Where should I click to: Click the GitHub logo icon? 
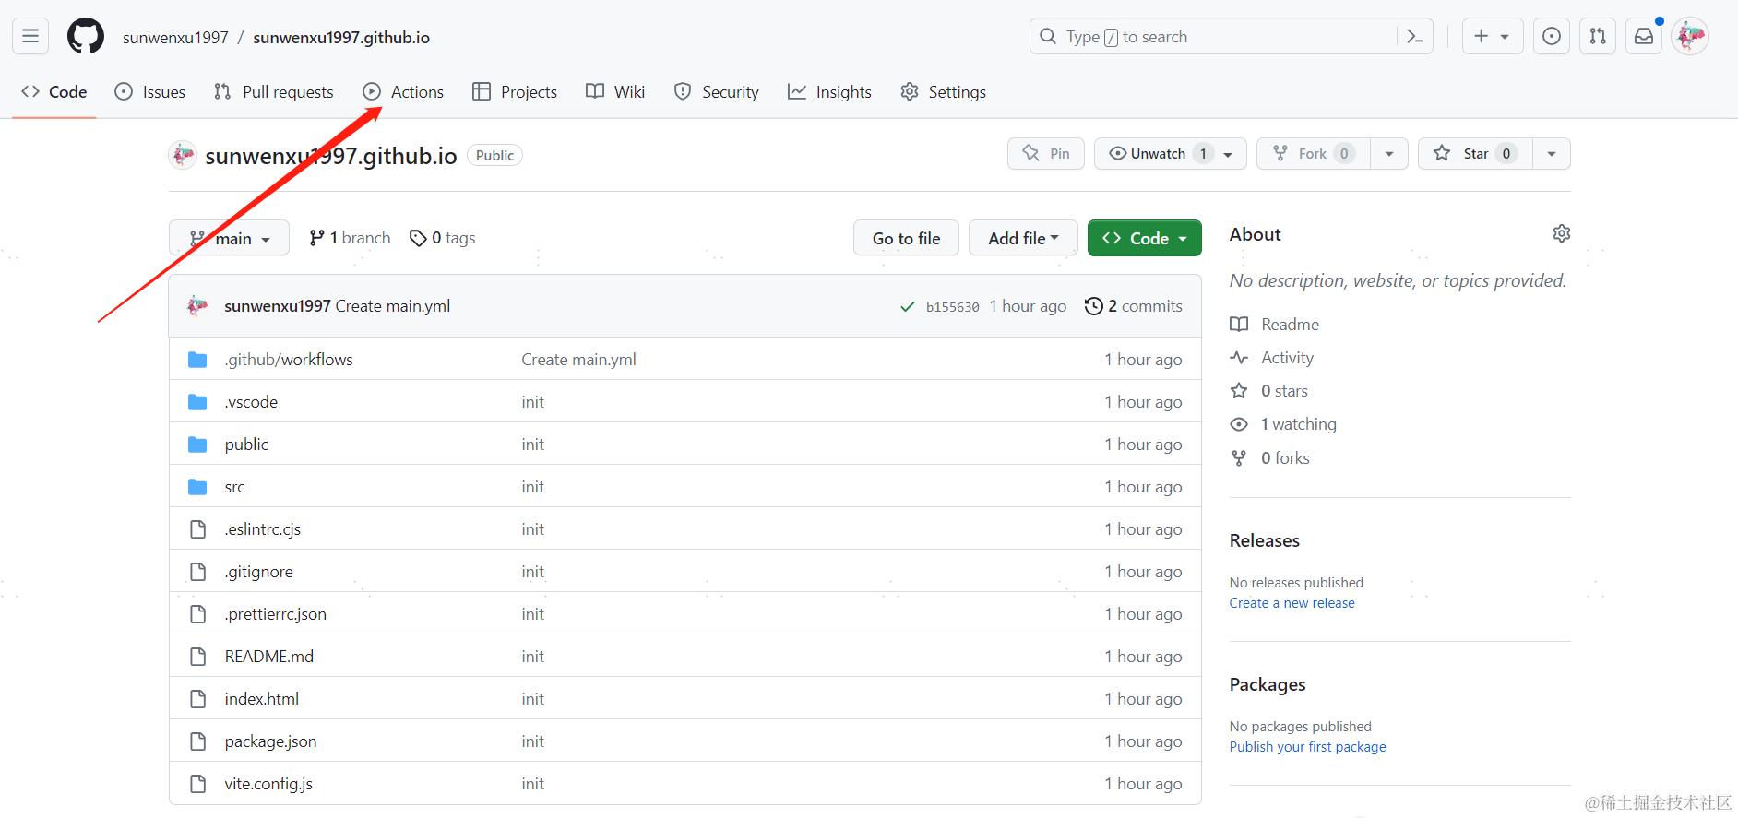click(x=86, y=37)
